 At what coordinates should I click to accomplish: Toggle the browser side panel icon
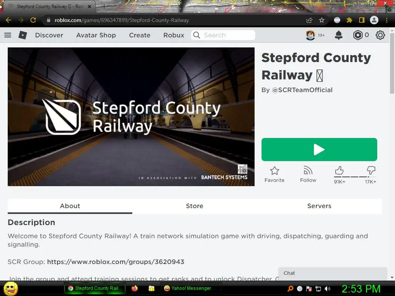(362, 20)
